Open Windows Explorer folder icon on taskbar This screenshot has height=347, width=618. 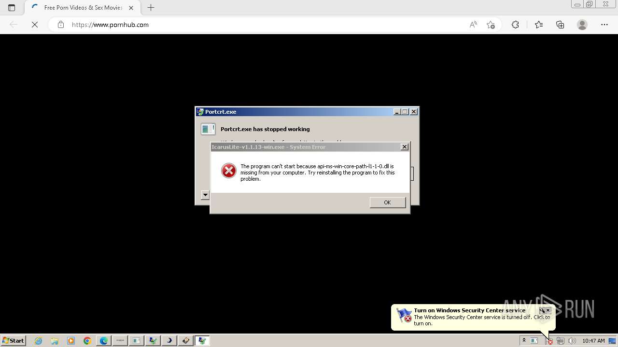(55, 341)
